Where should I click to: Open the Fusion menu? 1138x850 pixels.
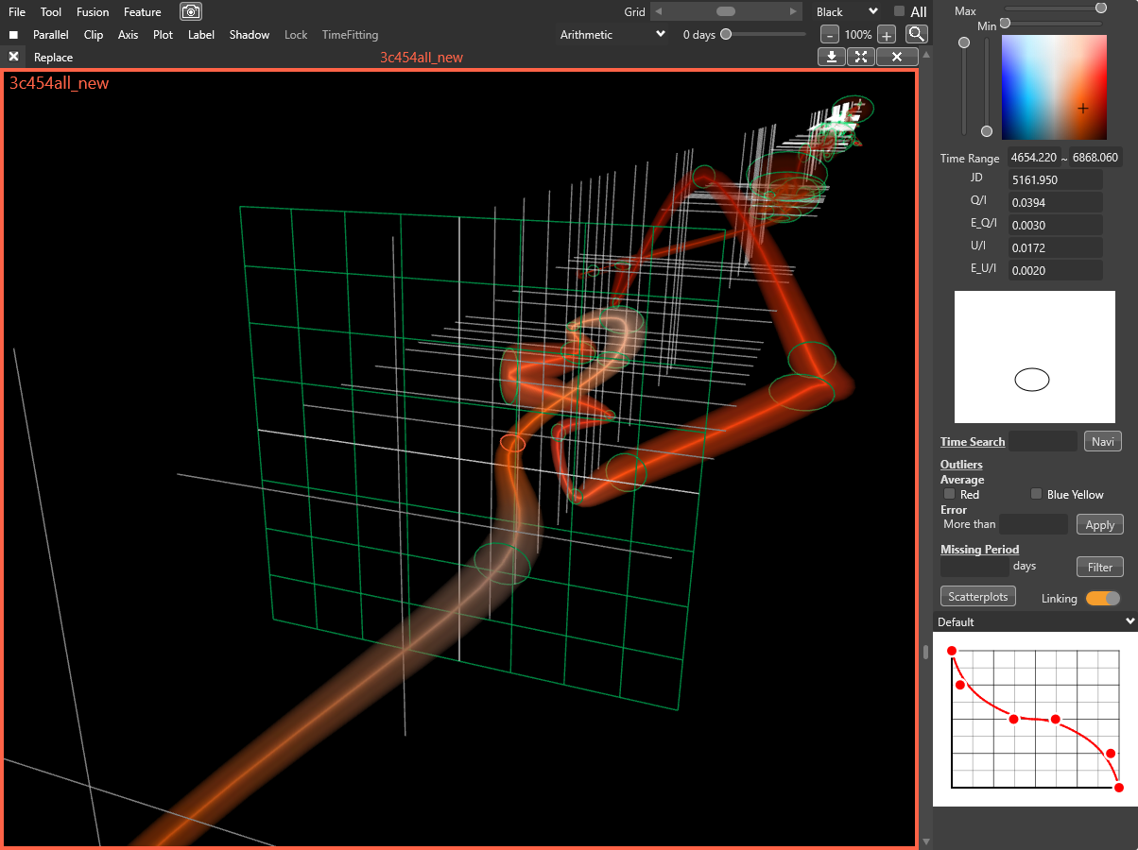[93, 12]
